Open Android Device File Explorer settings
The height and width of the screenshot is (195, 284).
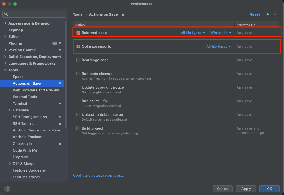37,130
